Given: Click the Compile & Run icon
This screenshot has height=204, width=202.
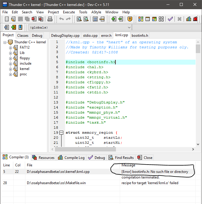Looking at the screenshot, I should click(x=154, y=19).
